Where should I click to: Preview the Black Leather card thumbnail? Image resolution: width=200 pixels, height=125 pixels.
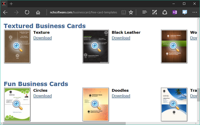pyautogui.click(x=96, y=47)
